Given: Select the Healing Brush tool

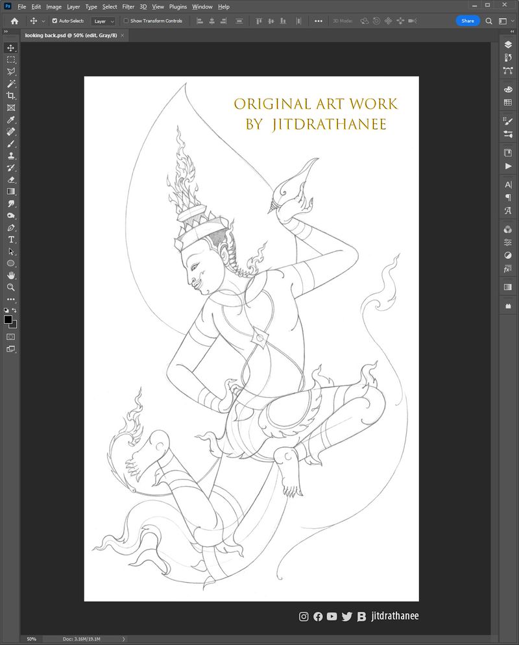Looking at the screenshot, I should [11, 132].
